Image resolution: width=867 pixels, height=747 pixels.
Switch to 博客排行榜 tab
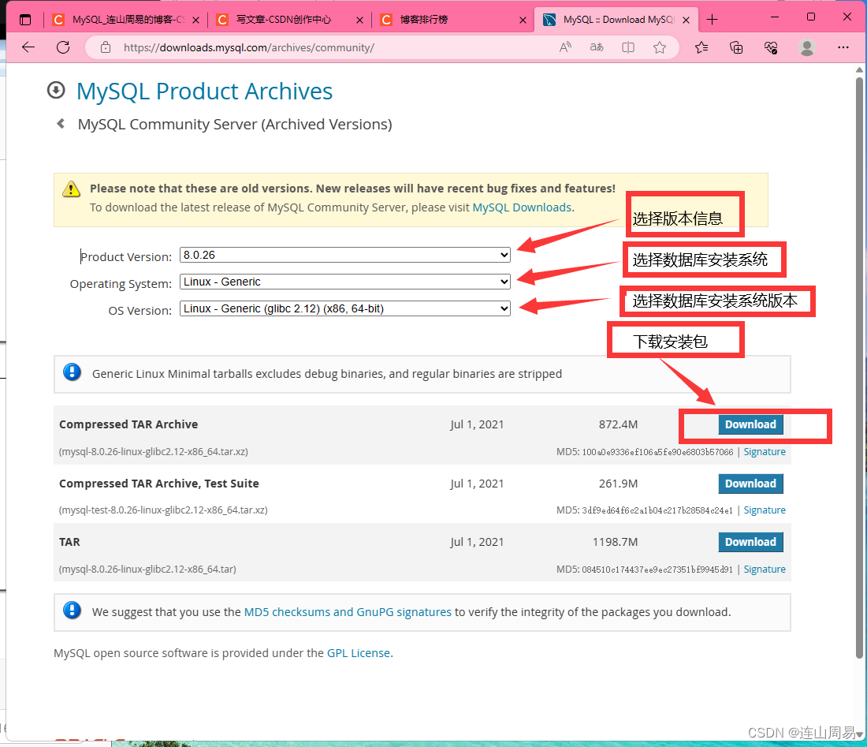click(x=453, y=20)
